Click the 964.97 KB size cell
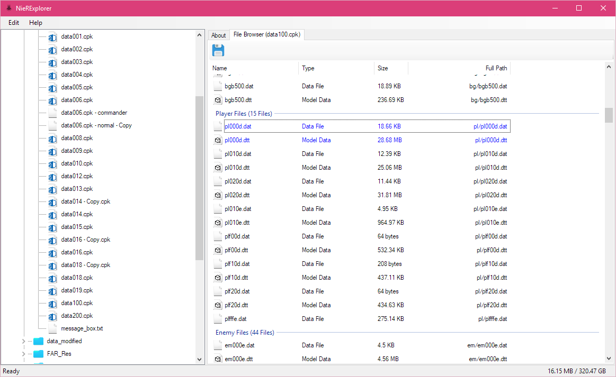 391,223
